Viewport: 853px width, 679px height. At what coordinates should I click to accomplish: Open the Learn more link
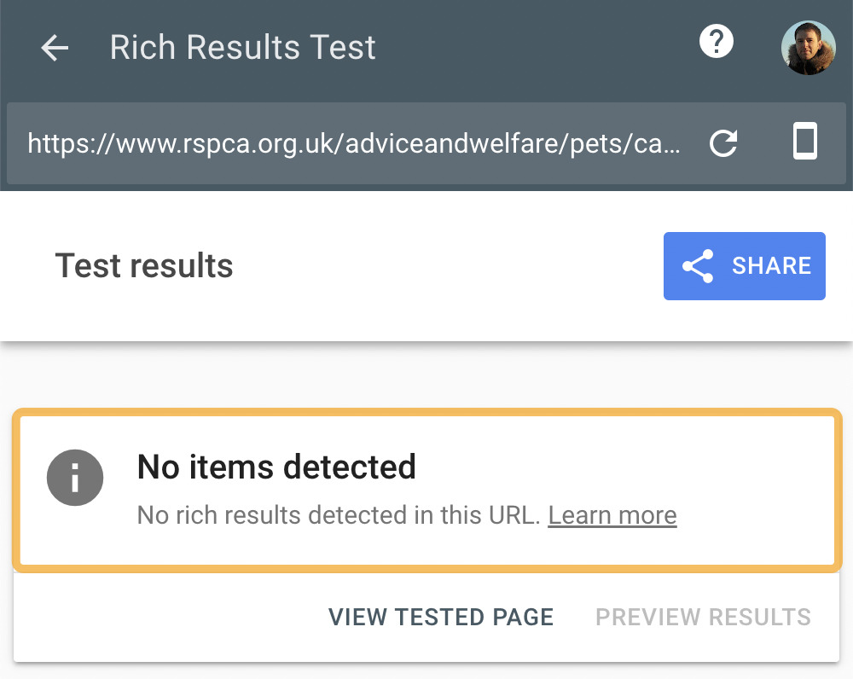click(x=612, y=515)
